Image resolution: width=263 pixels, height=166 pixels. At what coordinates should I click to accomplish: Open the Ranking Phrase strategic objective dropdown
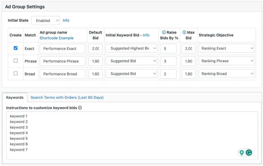(x=226, y=61)
